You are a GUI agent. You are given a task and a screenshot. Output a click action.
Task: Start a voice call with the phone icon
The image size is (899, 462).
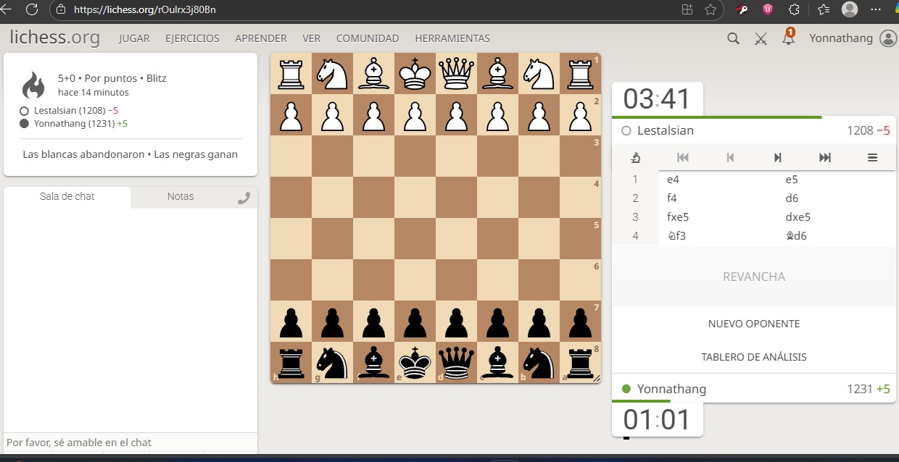244,198
